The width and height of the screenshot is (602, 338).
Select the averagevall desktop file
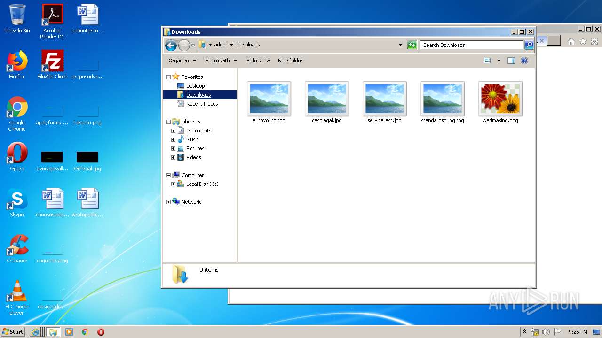click(x=52, y=161)
